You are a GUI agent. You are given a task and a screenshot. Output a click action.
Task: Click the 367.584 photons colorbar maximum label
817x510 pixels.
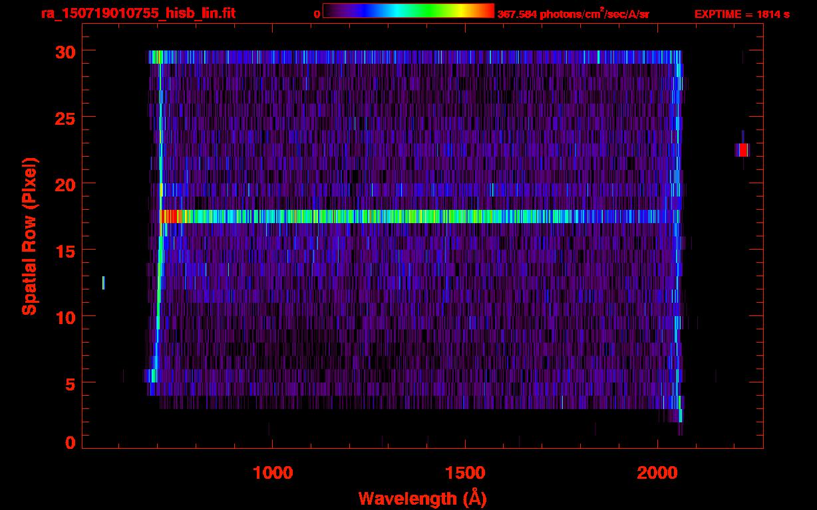point(573,14)
